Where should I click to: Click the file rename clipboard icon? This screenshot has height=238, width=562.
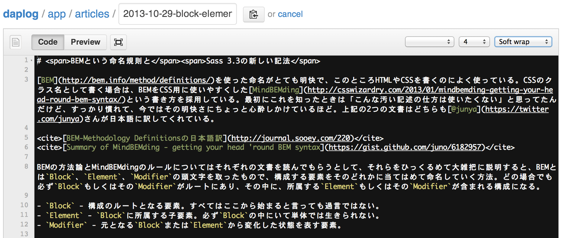coord(254,14)
